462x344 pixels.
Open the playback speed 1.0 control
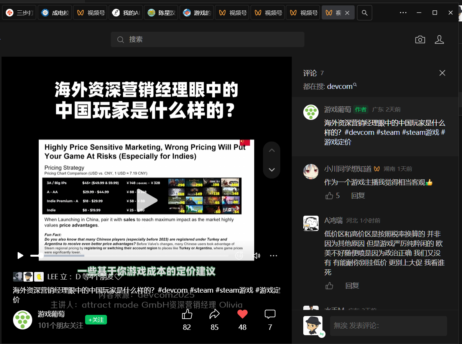click(x=239, y=256)
